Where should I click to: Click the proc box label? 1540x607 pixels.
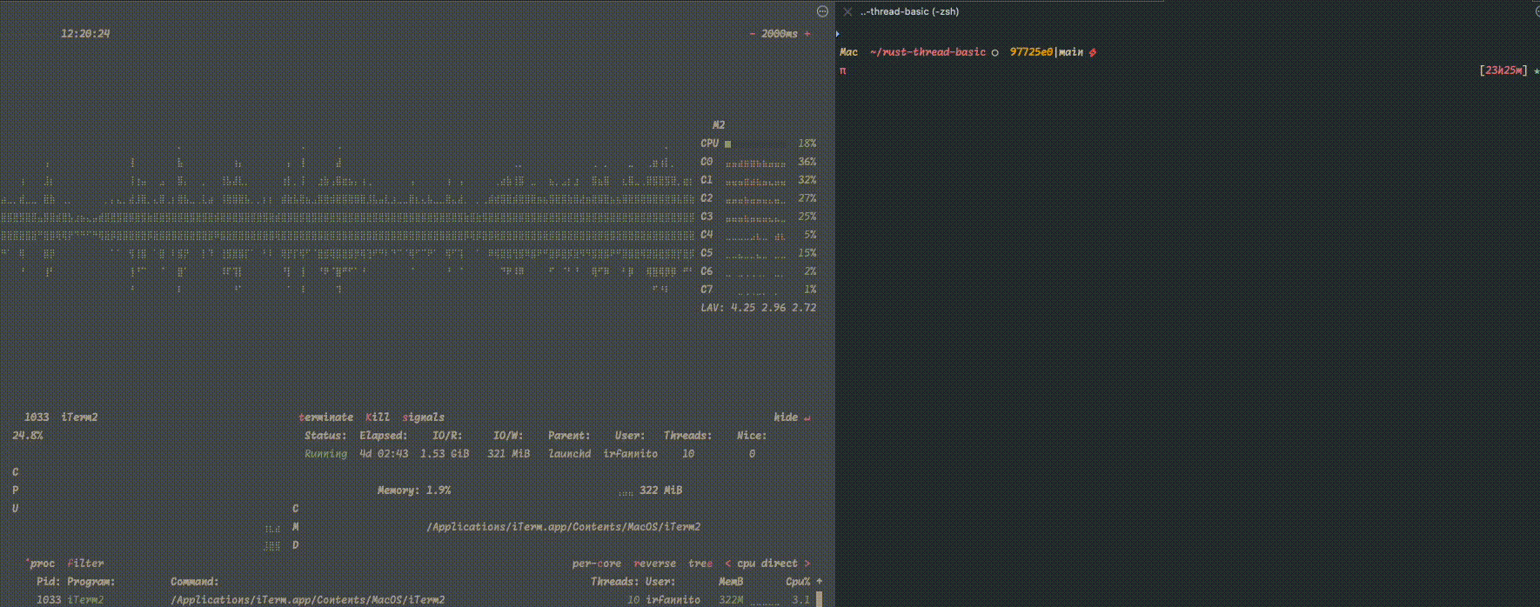41,564
